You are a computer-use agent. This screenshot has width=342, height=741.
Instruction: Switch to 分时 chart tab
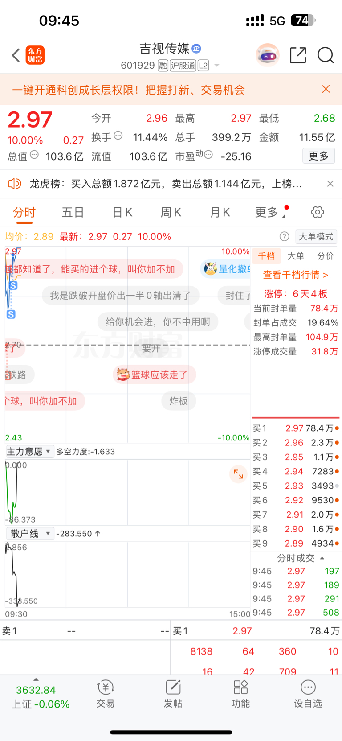(24, 213)
